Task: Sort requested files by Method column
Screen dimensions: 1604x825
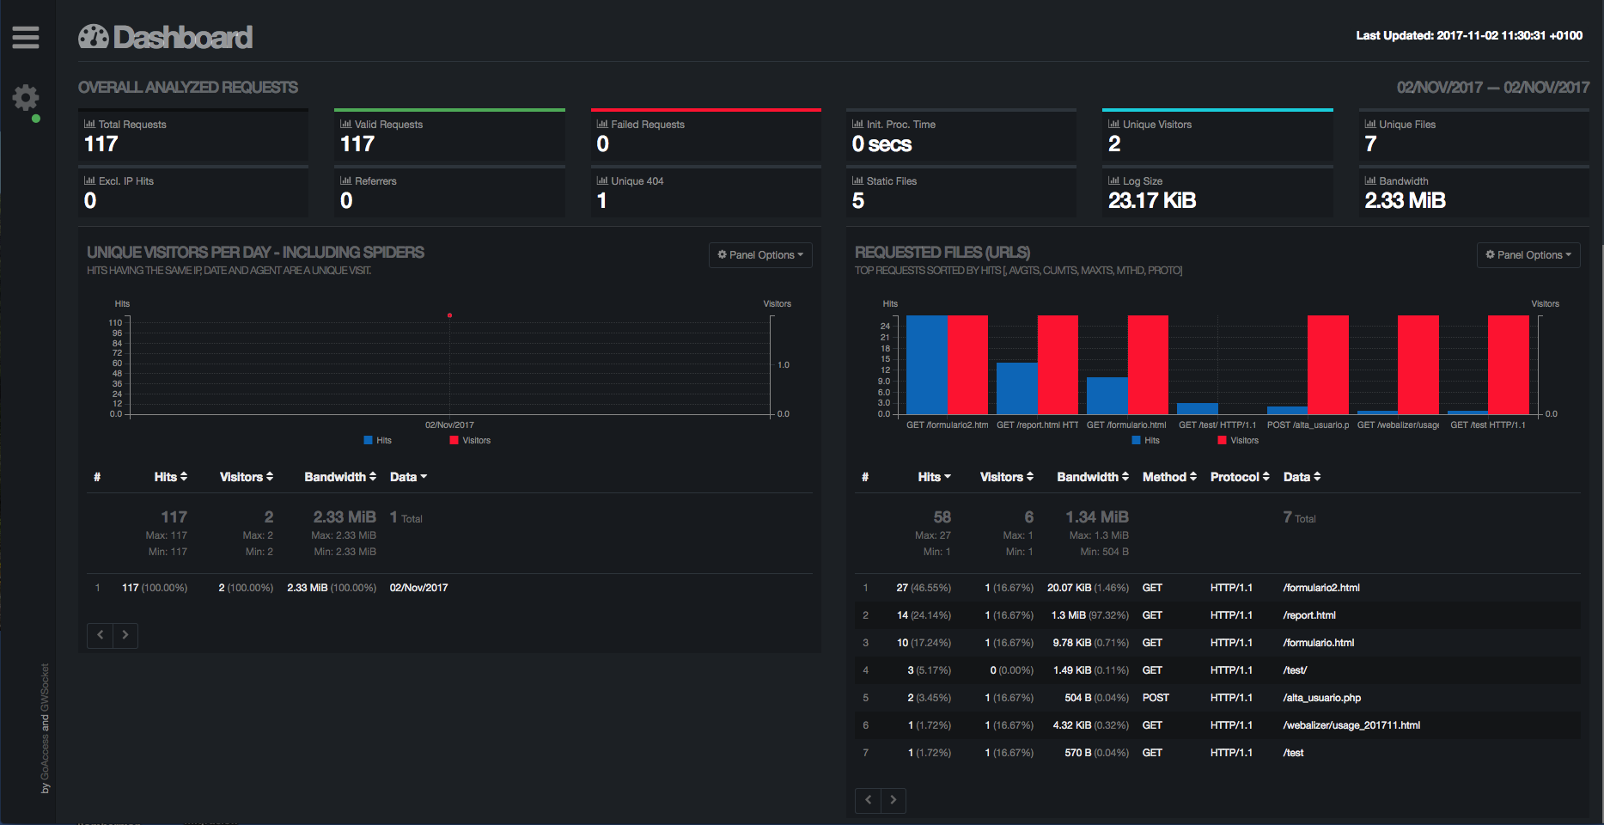Action: [1169, 477]
